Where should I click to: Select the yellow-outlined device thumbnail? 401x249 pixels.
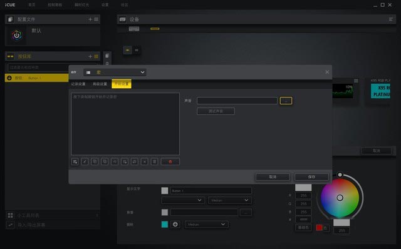coord(155,29)
